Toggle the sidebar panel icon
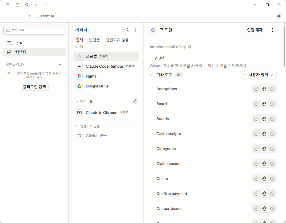Screen dimensions: 286x223 [x=17, y=5]
